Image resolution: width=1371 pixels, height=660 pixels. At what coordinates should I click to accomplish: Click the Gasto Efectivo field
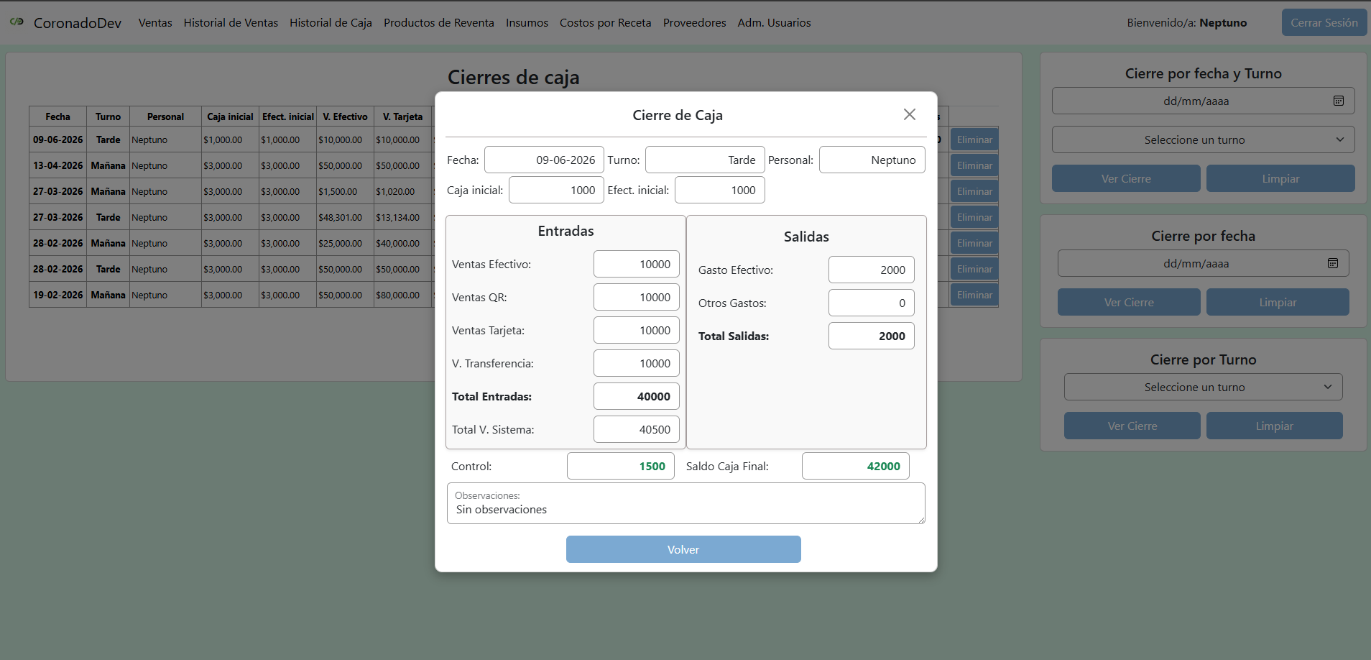point(872,270)
